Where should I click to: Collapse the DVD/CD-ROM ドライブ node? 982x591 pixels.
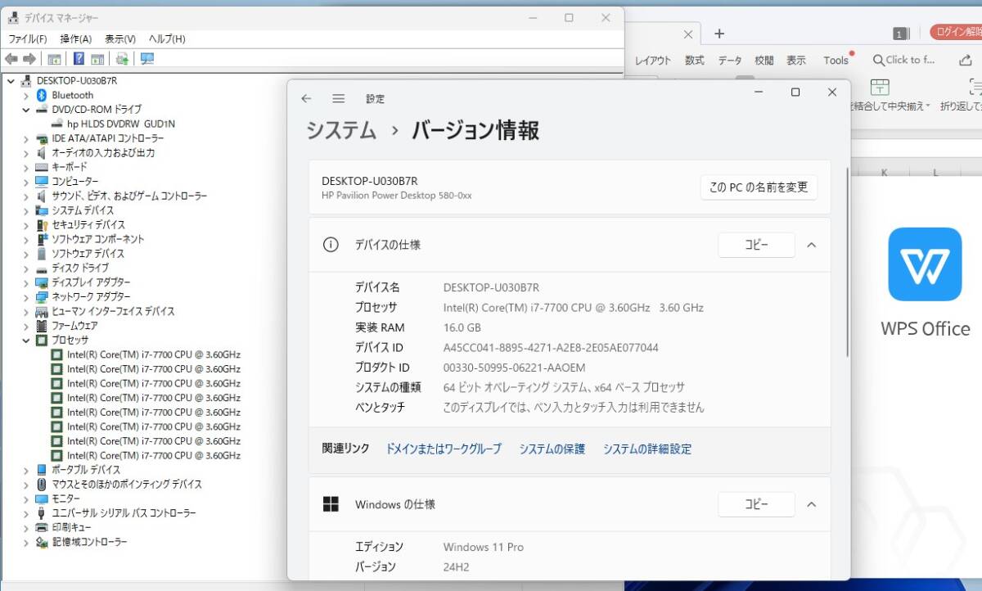[26, 110]
